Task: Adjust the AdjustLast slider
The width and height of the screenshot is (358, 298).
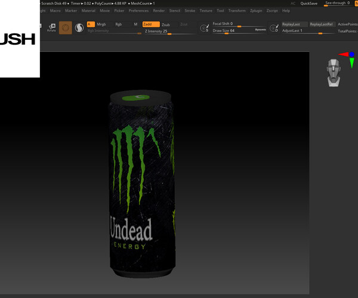Action: pos(308,31)
